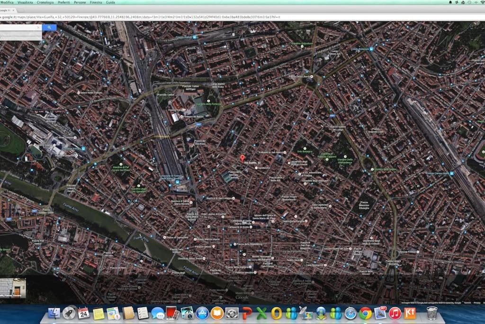Image resolution: width=485 pixels, height=324 pixels.
Task: Click the browser address bar URL
Action: point(142,17)
